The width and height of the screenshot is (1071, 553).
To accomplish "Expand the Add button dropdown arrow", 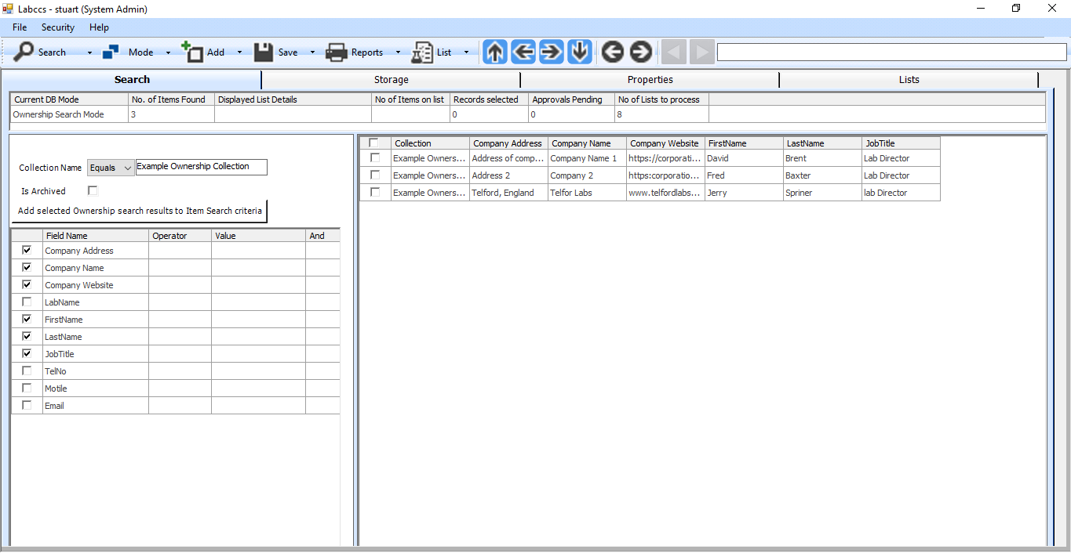I will coord(239,52).
